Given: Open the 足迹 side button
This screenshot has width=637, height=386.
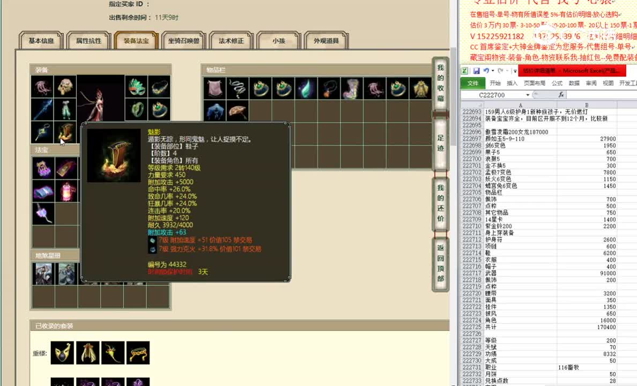Looking at the screenshot, I should (440, 143).
